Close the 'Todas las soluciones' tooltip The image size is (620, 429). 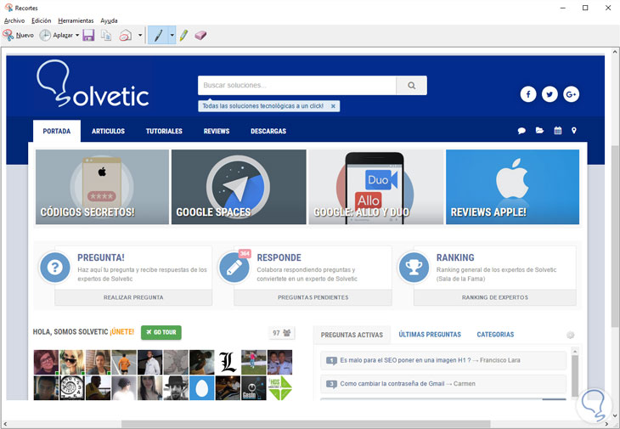(x=333, y=106)
